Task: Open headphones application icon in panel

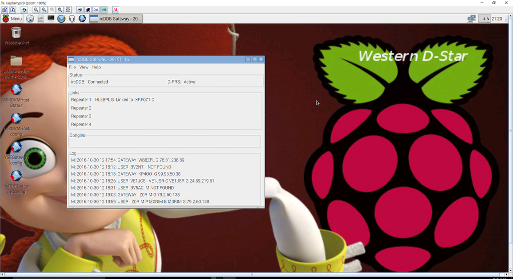Action: click(72, 18)
